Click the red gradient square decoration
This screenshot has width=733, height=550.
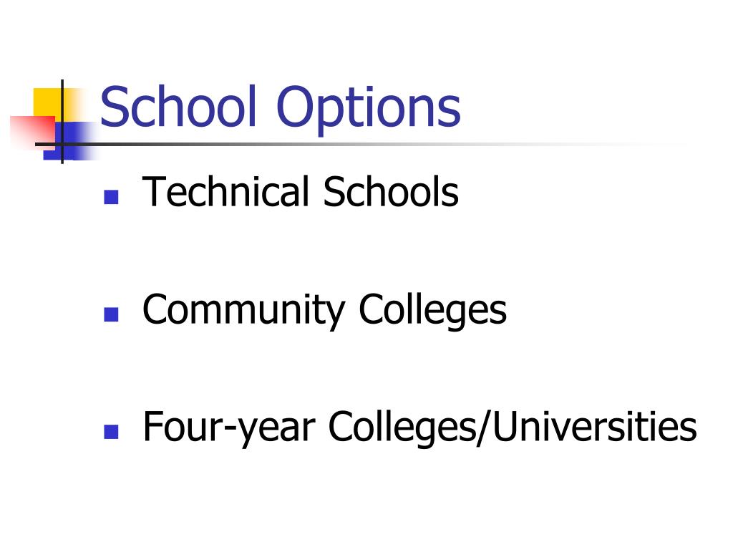33,132
